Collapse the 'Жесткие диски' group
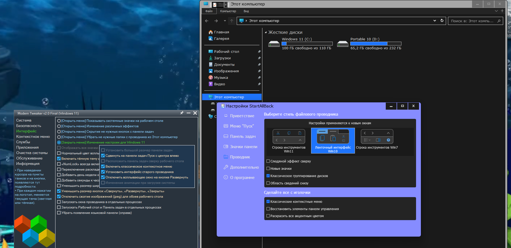The image size is (511, 248). (266, 32)
